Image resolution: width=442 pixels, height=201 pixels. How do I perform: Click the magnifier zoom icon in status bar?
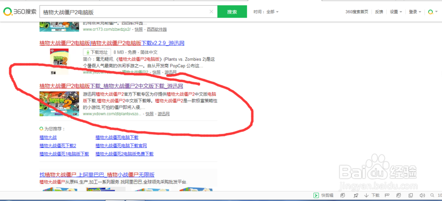pos(432,195)
